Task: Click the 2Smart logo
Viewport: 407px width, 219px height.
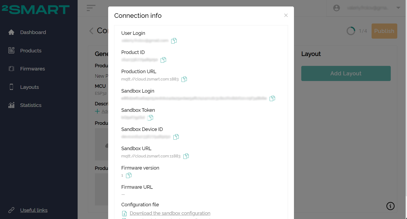Action: (x=35, y=9)
